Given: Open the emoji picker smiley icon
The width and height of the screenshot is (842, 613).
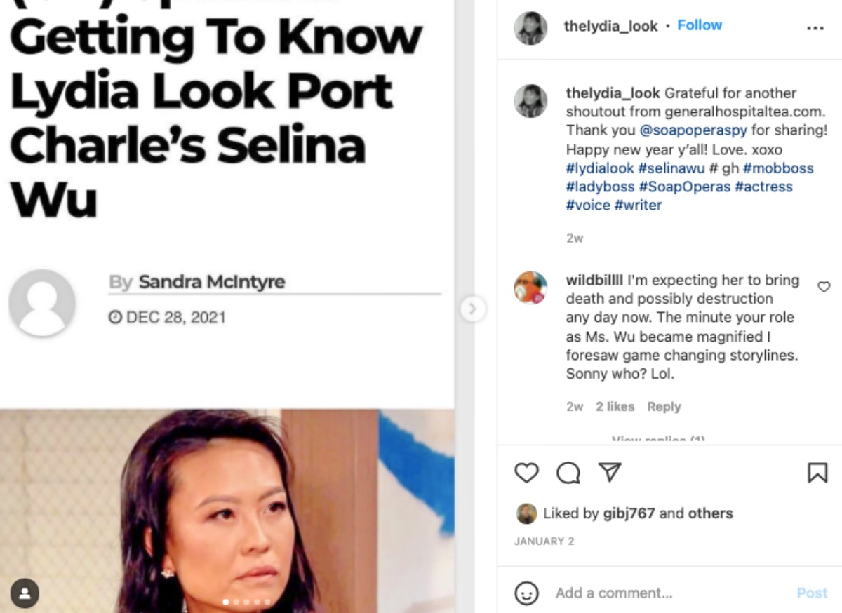Looking at the screenshot, I should [x=526, y=593].
